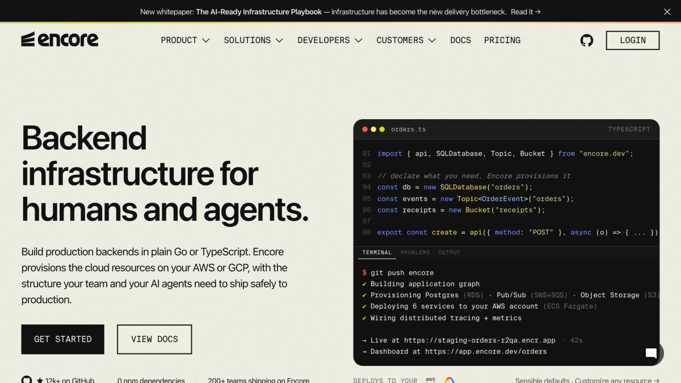This screenshot has height=383, width=681.
Task: Click the View Docs button
Action: point(154,339)
